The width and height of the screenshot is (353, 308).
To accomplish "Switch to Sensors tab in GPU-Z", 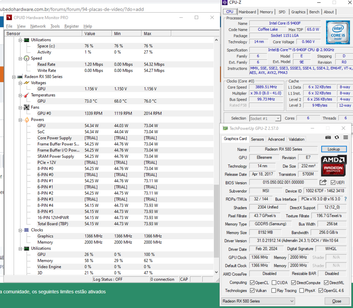I will pos(257,139).
